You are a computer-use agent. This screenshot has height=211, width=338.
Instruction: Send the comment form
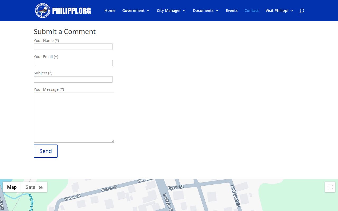tap(46, 151)
